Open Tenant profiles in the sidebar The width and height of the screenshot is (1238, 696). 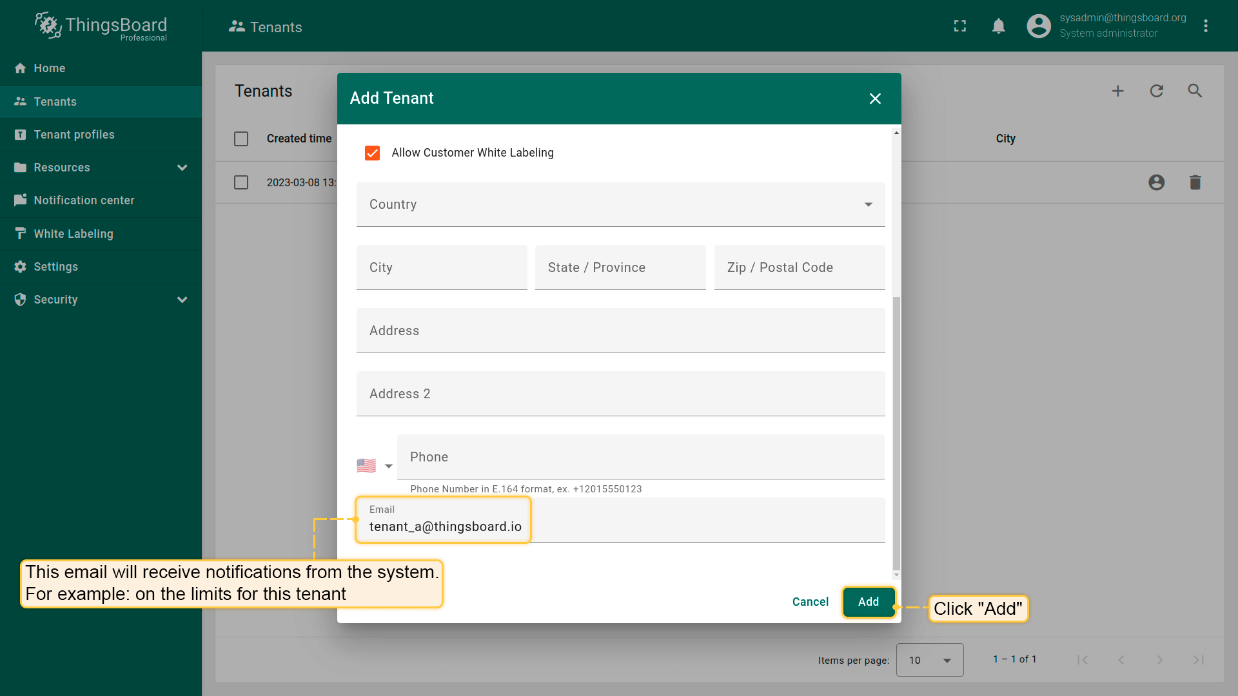[74, 135]
